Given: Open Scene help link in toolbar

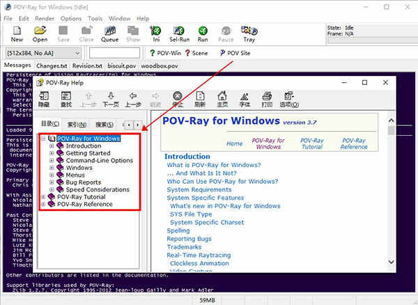Looking at the screenshot, I should [x=196, y=53].
